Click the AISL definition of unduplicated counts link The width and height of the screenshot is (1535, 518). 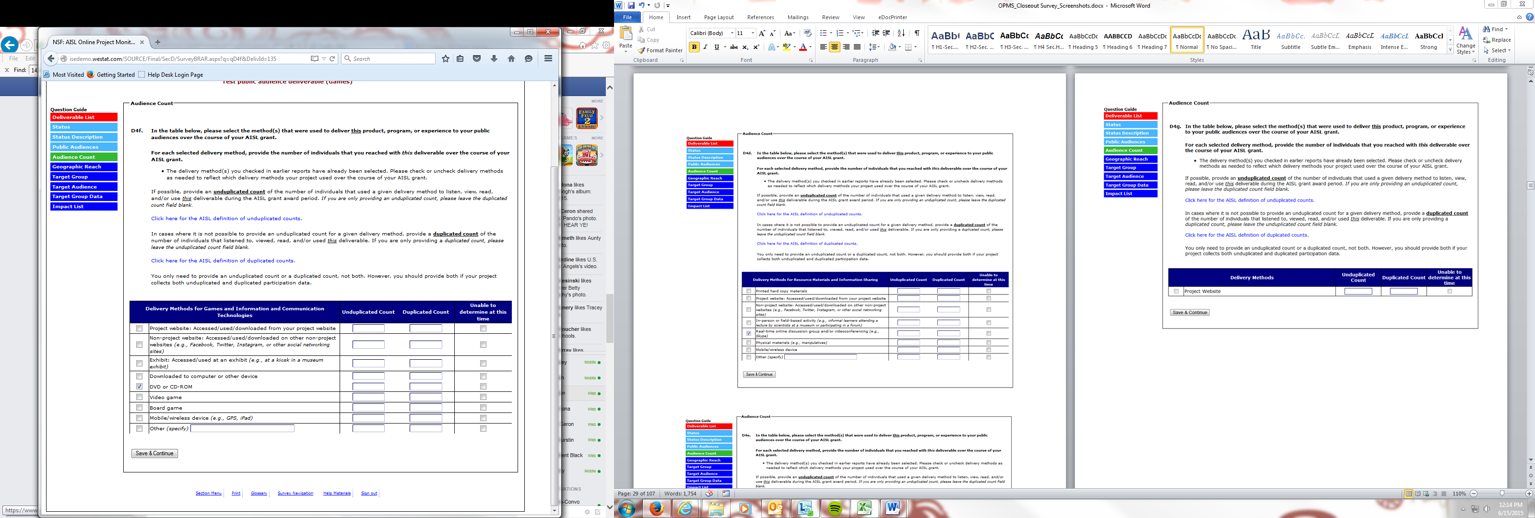[x=226, y=218]
